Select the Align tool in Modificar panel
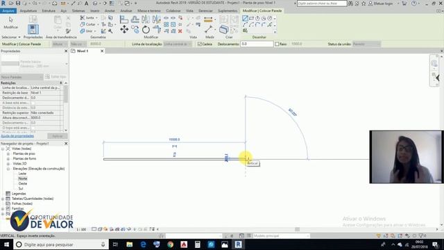Screen dimensions: 444x250 (124, 19)
